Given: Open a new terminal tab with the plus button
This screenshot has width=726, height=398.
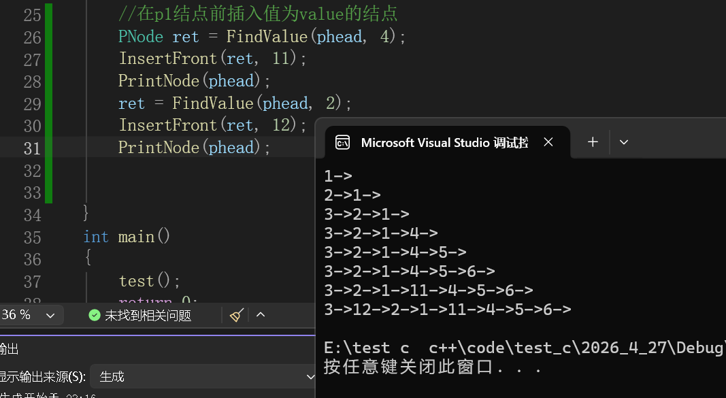Looking at the screenshot, I should click(593, 142).
